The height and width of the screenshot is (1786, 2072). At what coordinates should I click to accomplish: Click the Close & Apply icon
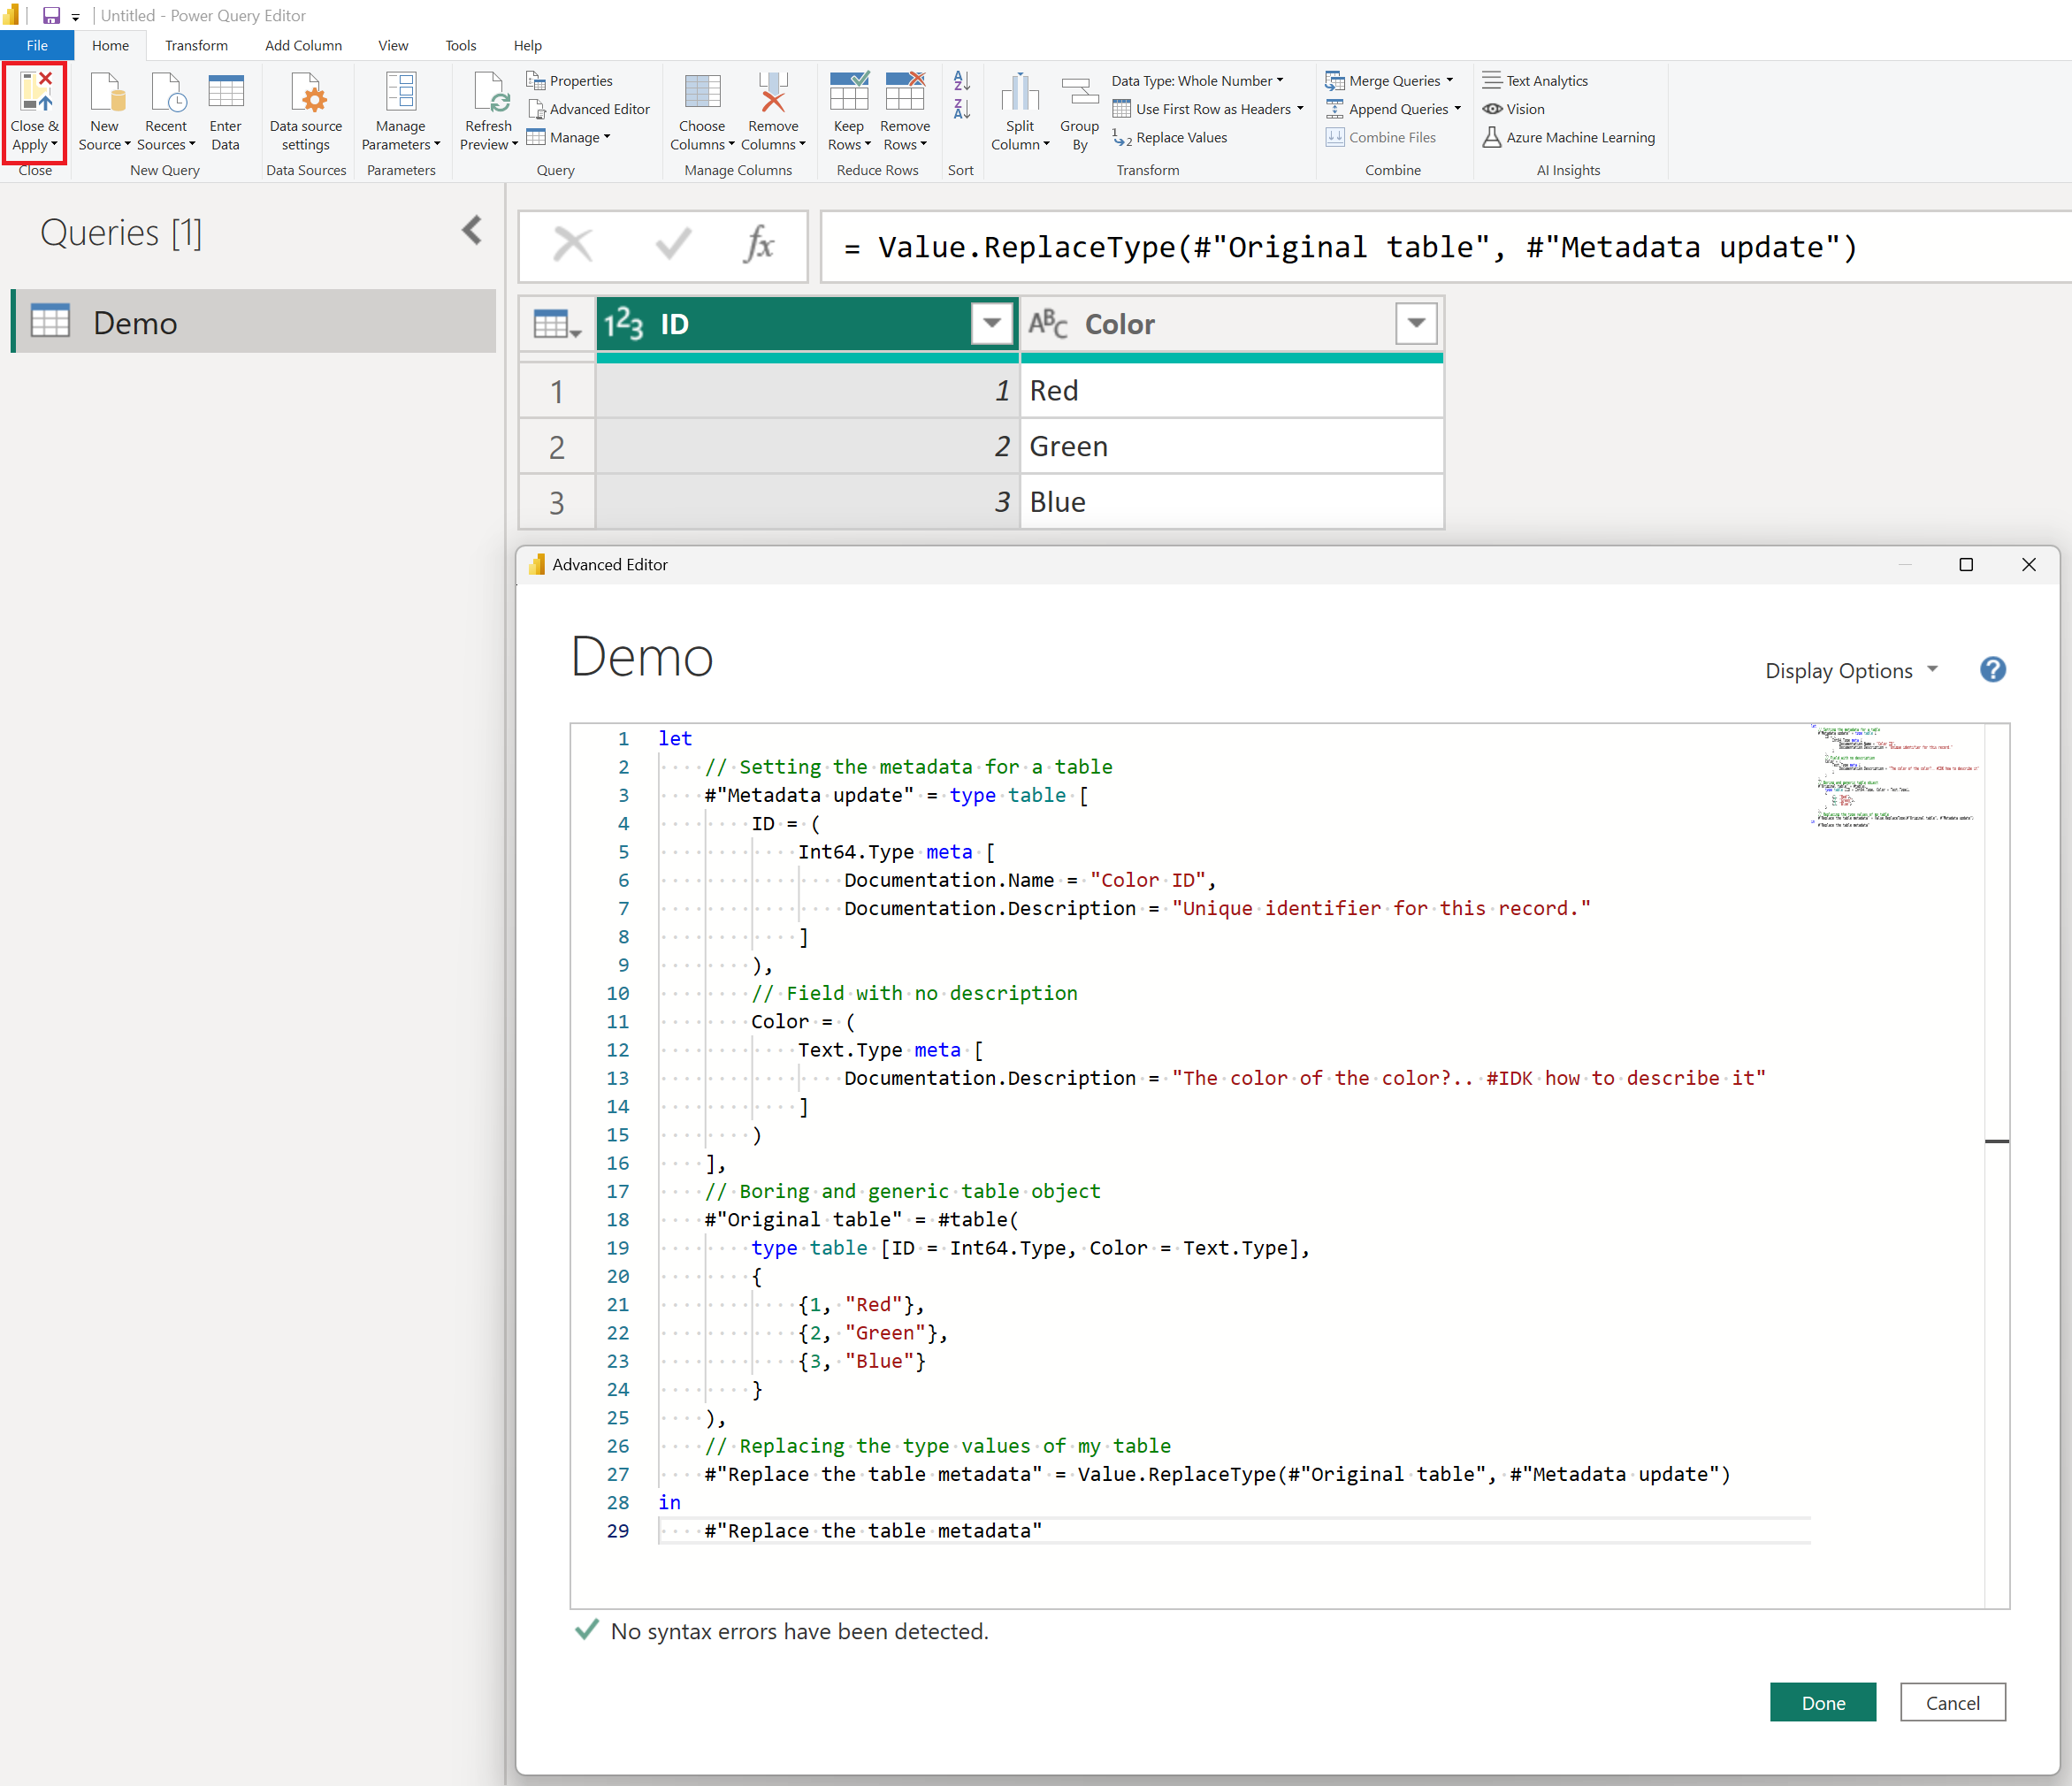coord(35,92)
